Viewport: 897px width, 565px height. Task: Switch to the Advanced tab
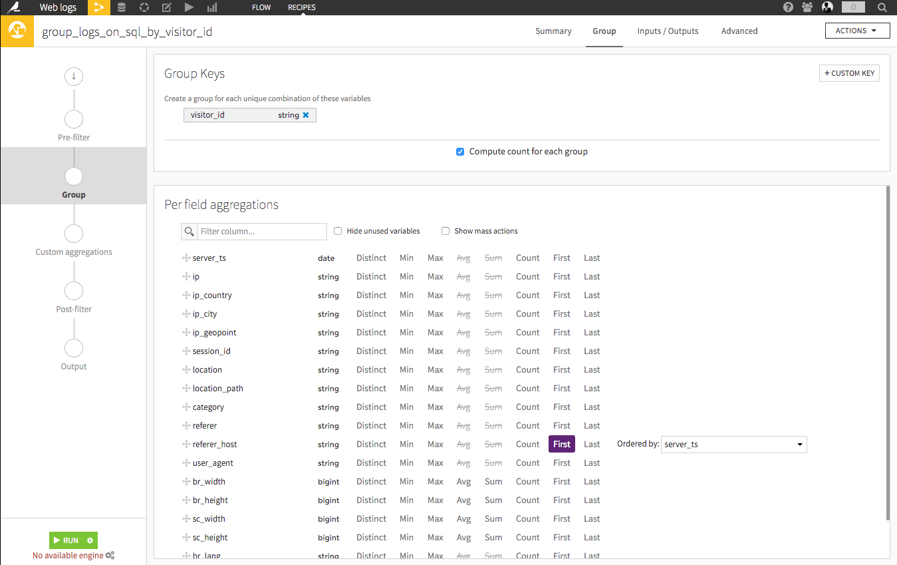click(x=739, y=31)
